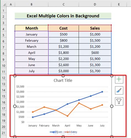Click the Chart Title text
The image size is (131, 138).
pos(63,80)
